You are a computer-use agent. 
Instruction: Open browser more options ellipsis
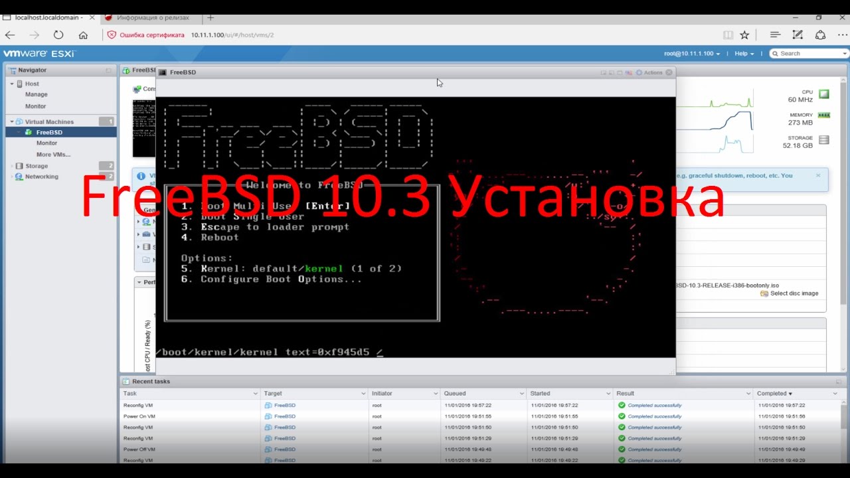click(843, 35)
